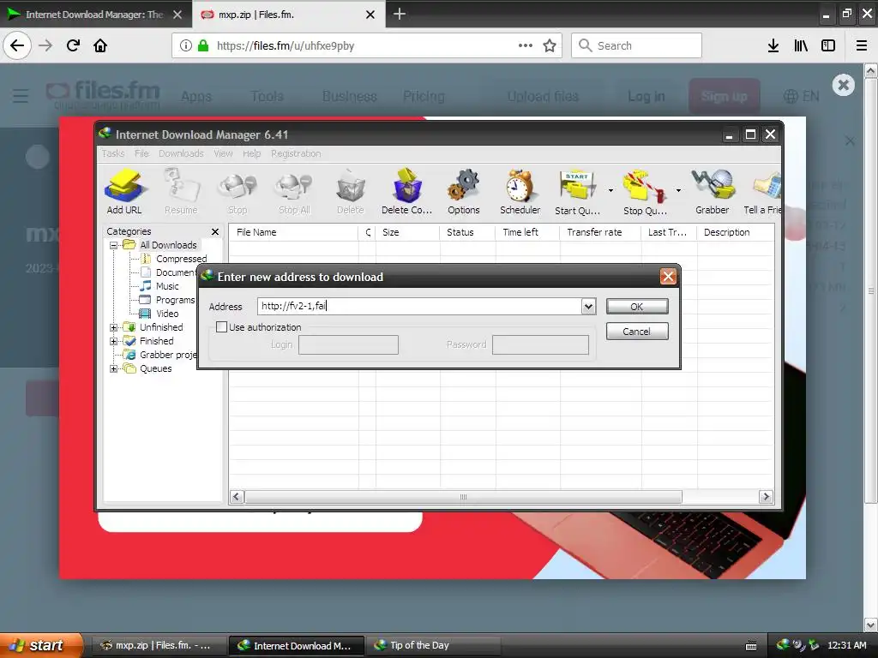Click the Delete Completed toolbar icon
Image resolution: width=878 pixels, height=658 pixels.
click(x=406, y=192)
